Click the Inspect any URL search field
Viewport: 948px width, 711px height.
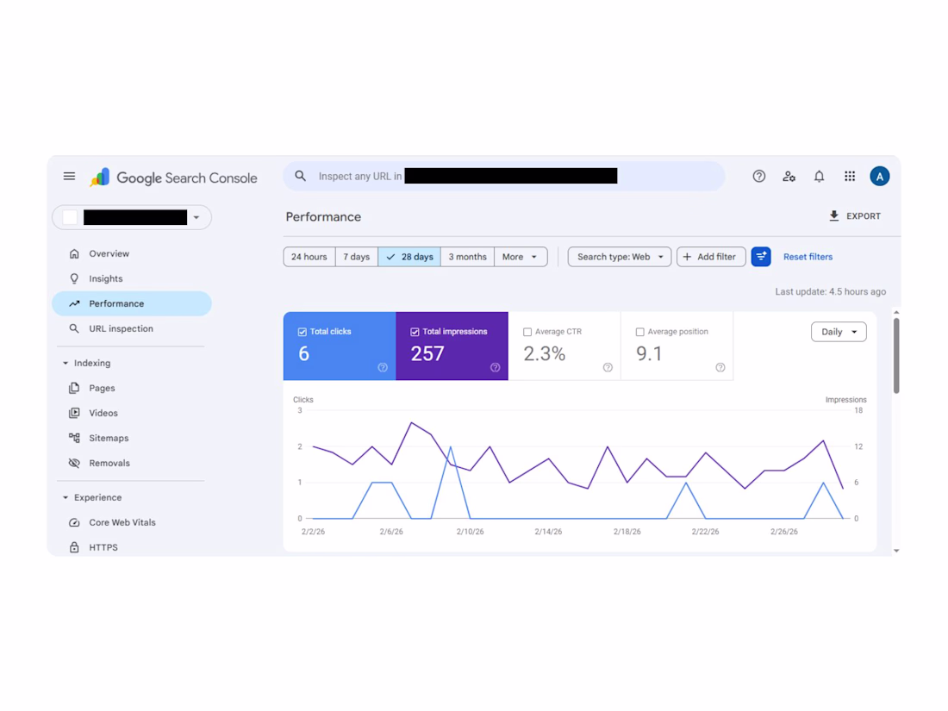pos(503,176)
